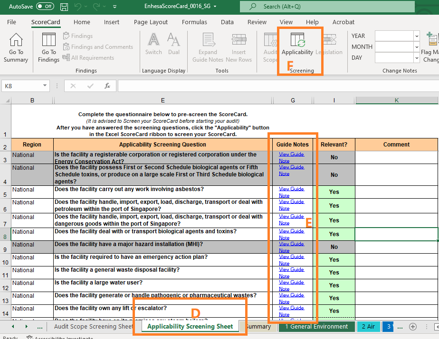
Task: Open View Guide Note for asbestos question
Action: 291,192
